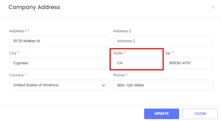This screenshot has width=221, height=121.
Task: Click the chevron arrow in Country selector
Action: tap(103, 85)
